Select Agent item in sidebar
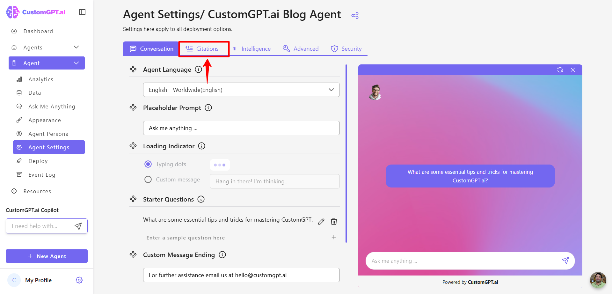Image resolution: width=612 pixels, height=294 pixels. pyautogui.click(x=38, y=63)
